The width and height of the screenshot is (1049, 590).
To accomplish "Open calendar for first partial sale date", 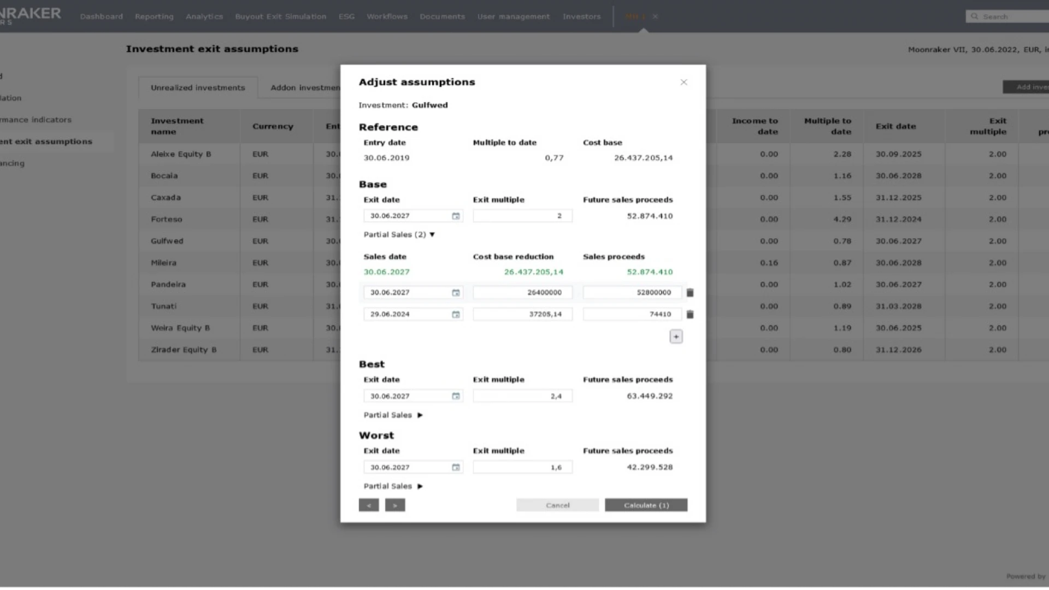I will pos(456,293).
